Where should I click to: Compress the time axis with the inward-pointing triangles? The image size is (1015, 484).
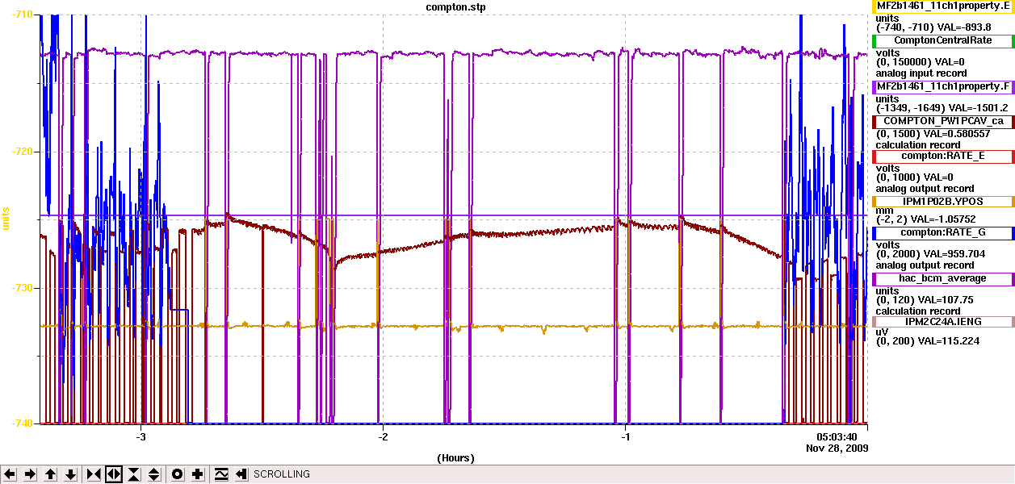pos(94,474)
